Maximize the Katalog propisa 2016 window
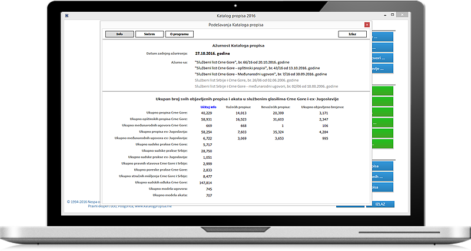 coord(392,15)
